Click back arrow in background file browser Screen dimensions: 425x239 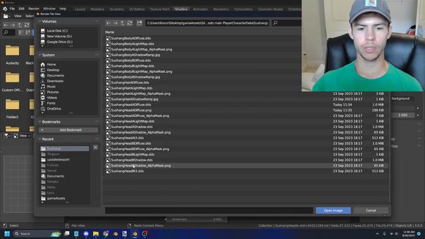(6, 25)
